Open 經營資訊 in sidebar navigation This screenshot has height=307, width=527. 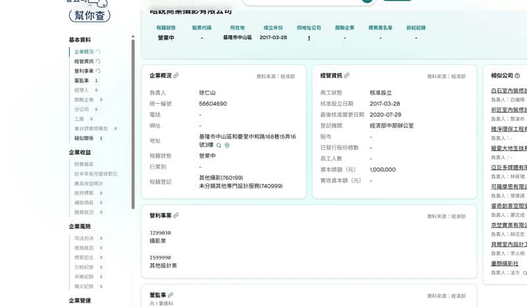click(84, 61)
